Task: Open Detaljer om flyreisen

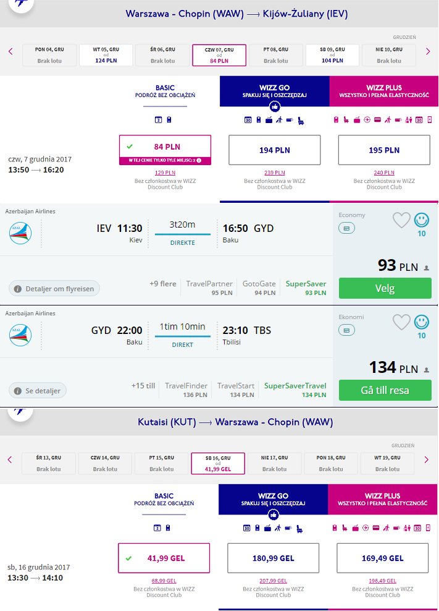Action: 54,289
